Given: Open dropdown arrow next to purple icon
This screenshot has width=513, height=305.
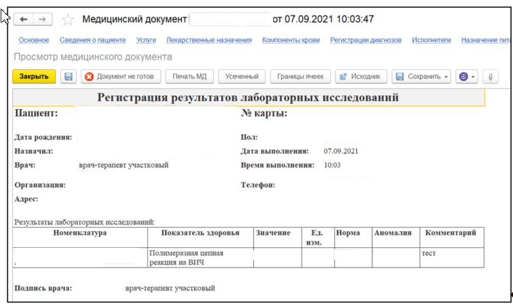Looking at the screenshot, I should pos(474,76).
